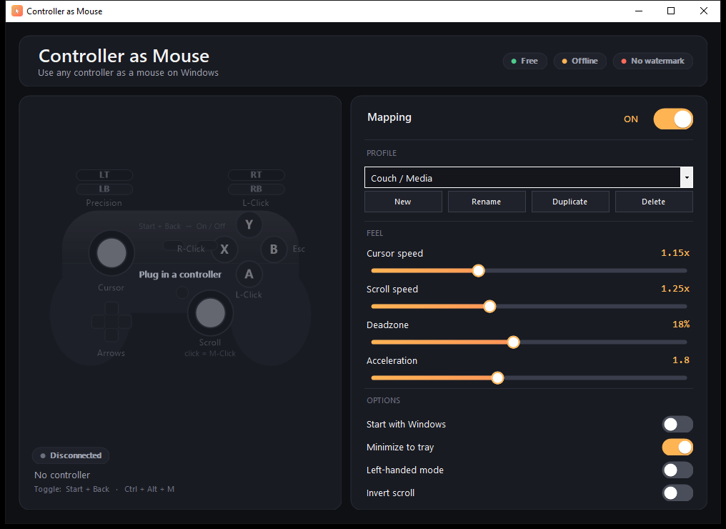
Task: Click the Free badge in header
Action: (x=525, y=61)
